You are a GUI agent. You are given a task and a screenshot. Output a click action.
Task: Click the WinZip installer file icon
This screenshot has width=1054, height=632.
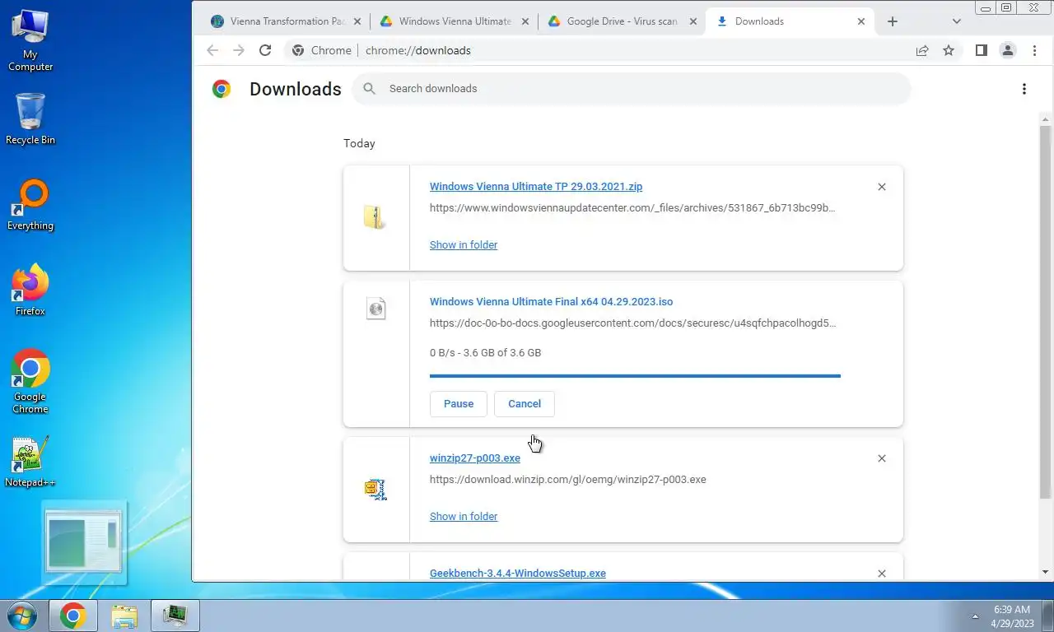click(x=375, y=490)
